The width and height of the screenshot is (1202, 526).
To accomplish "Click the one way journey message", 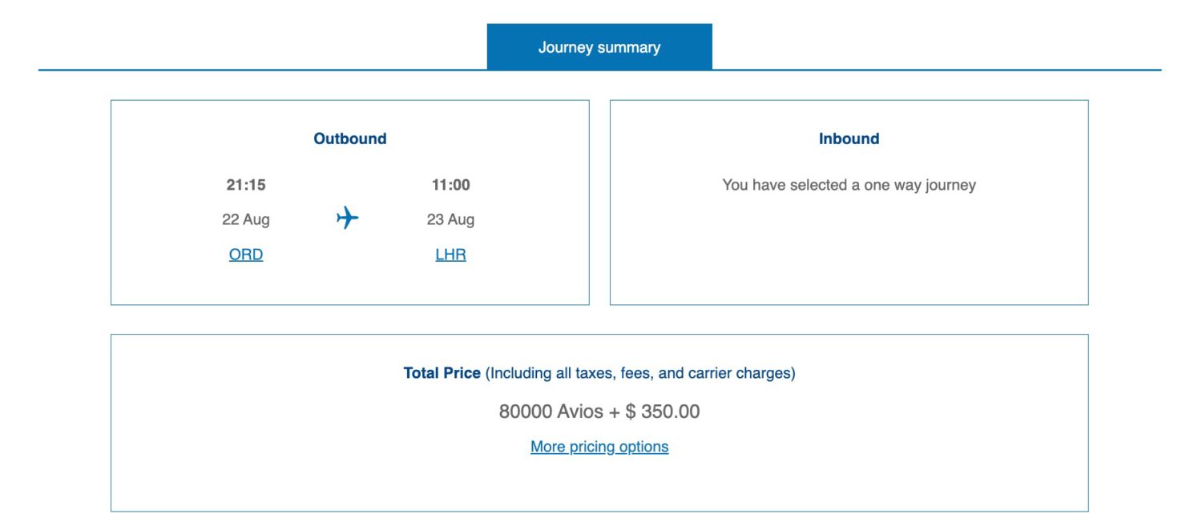I will click(x=849, y=185).
